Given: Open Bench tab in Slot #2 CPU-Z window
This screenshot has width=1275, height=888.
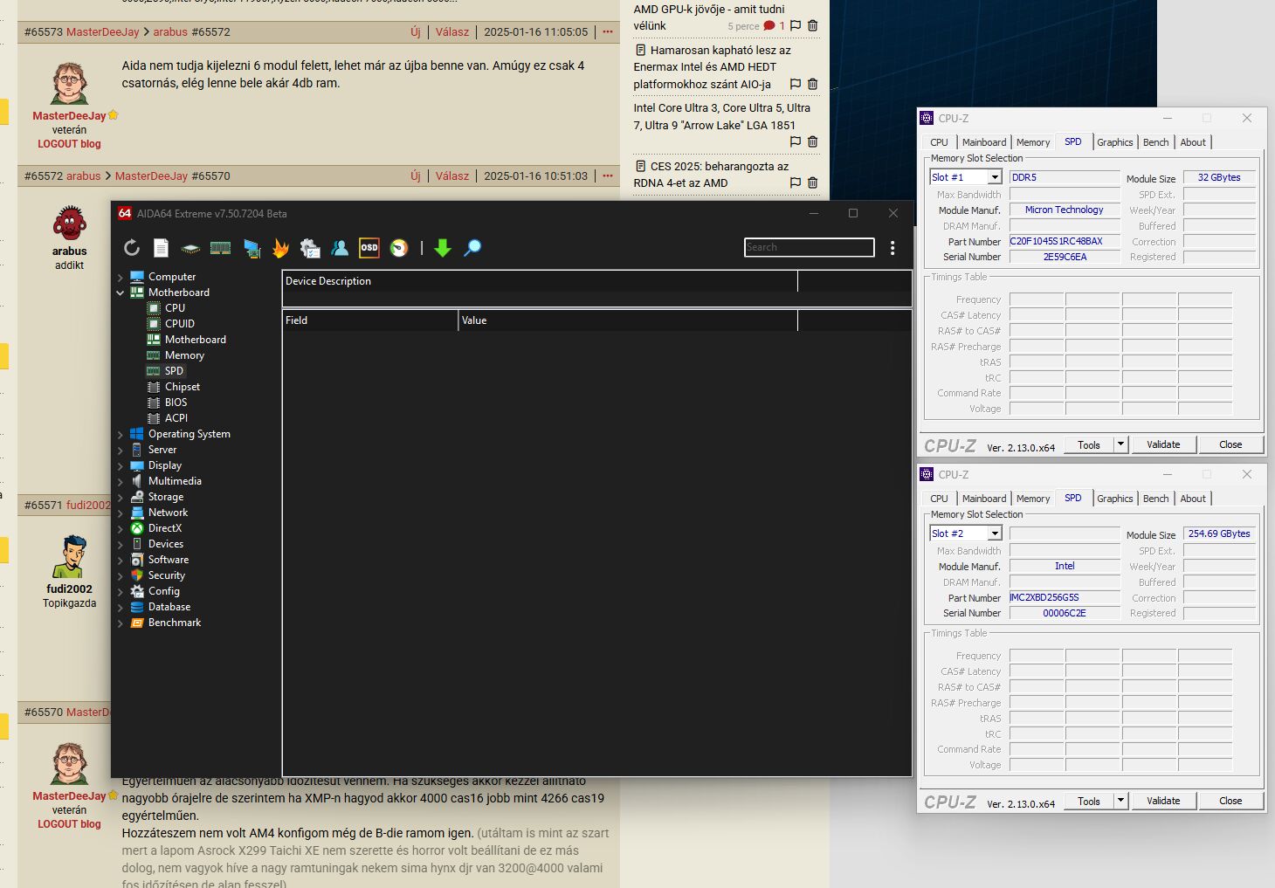Looking at the screenshot, I should (x=1155, y=499).
